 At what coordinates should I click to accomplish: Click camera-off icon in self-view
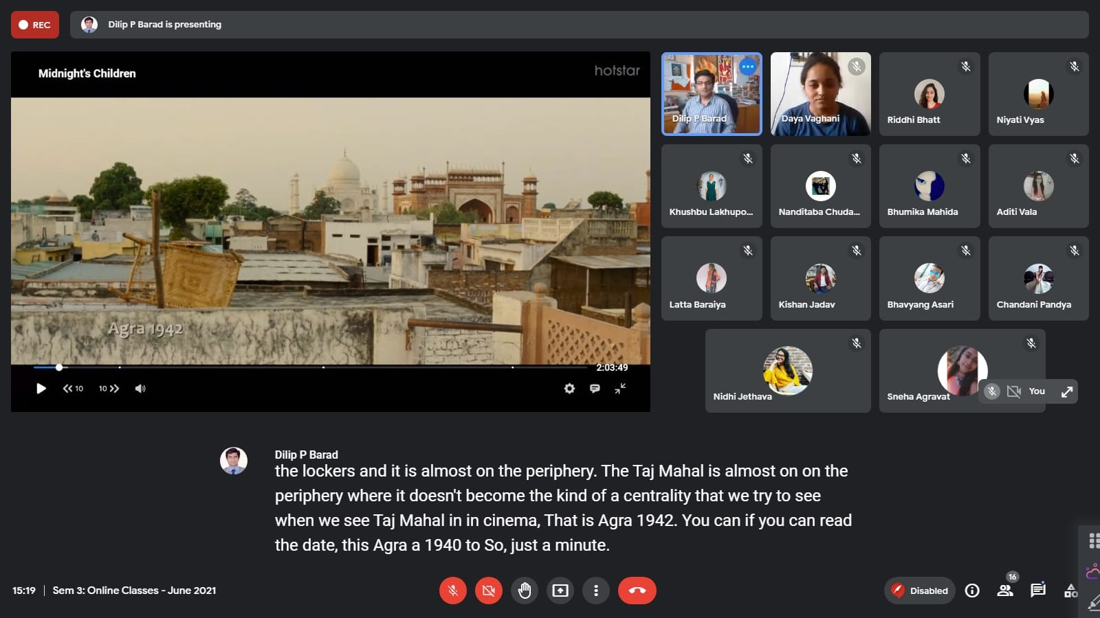(1014, 391)
